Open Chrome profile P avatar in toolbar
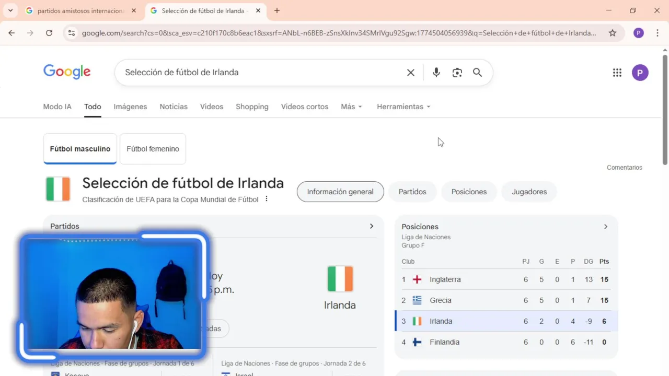The width and height of the screenshot is (669, 376). [x=638, y=33]
